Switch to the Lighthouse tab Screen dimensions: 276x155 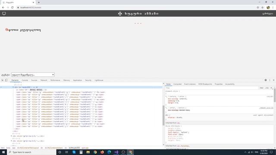tap(99, 80)
